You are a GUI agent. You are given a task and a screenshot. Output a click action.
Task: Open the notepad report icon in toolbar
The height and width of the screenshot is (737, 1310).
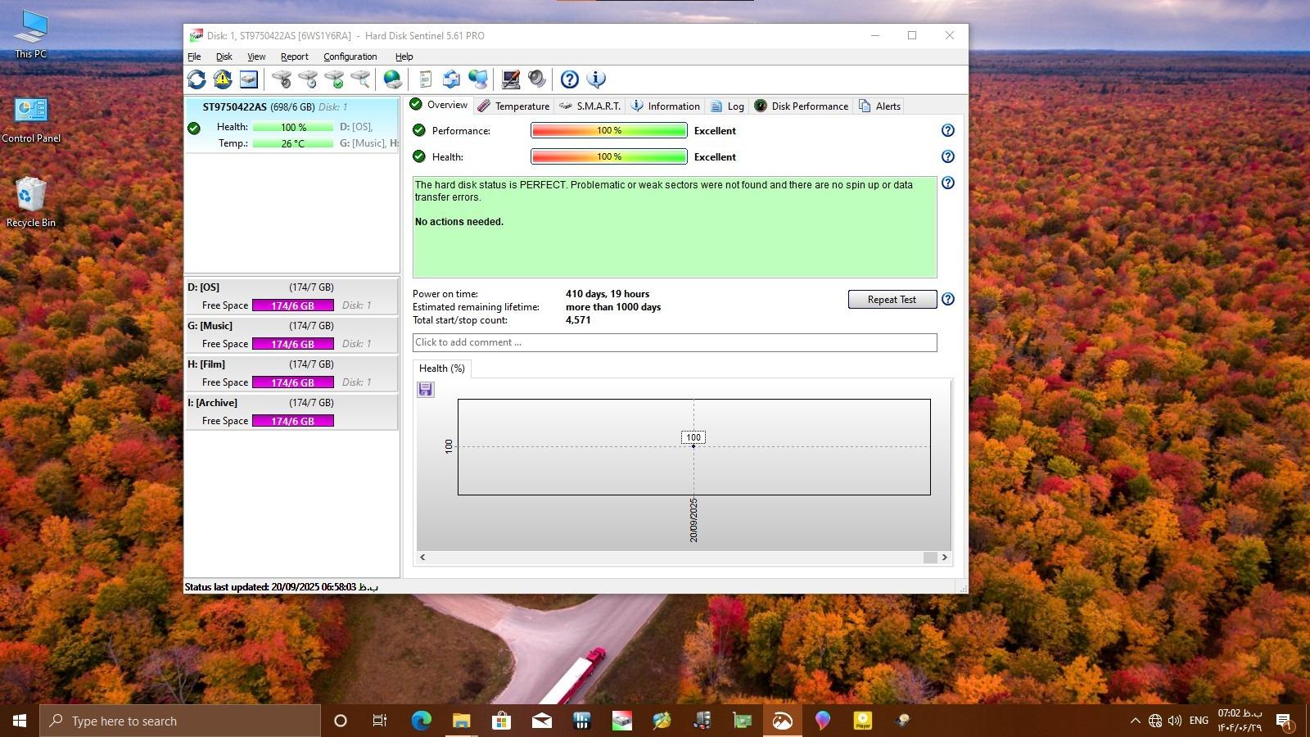click(425, 79)
